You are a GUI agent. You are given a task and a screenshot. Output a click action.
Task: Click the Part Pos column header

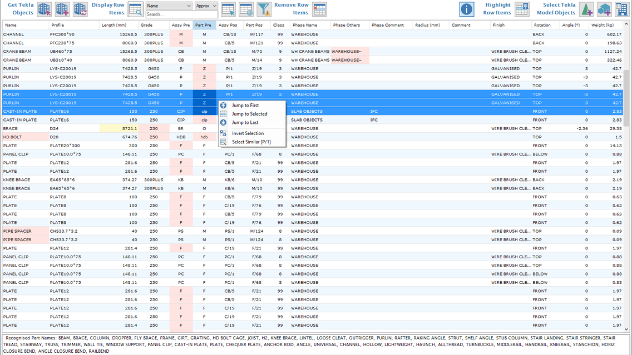pyautogui.click(x=257, y=25)
